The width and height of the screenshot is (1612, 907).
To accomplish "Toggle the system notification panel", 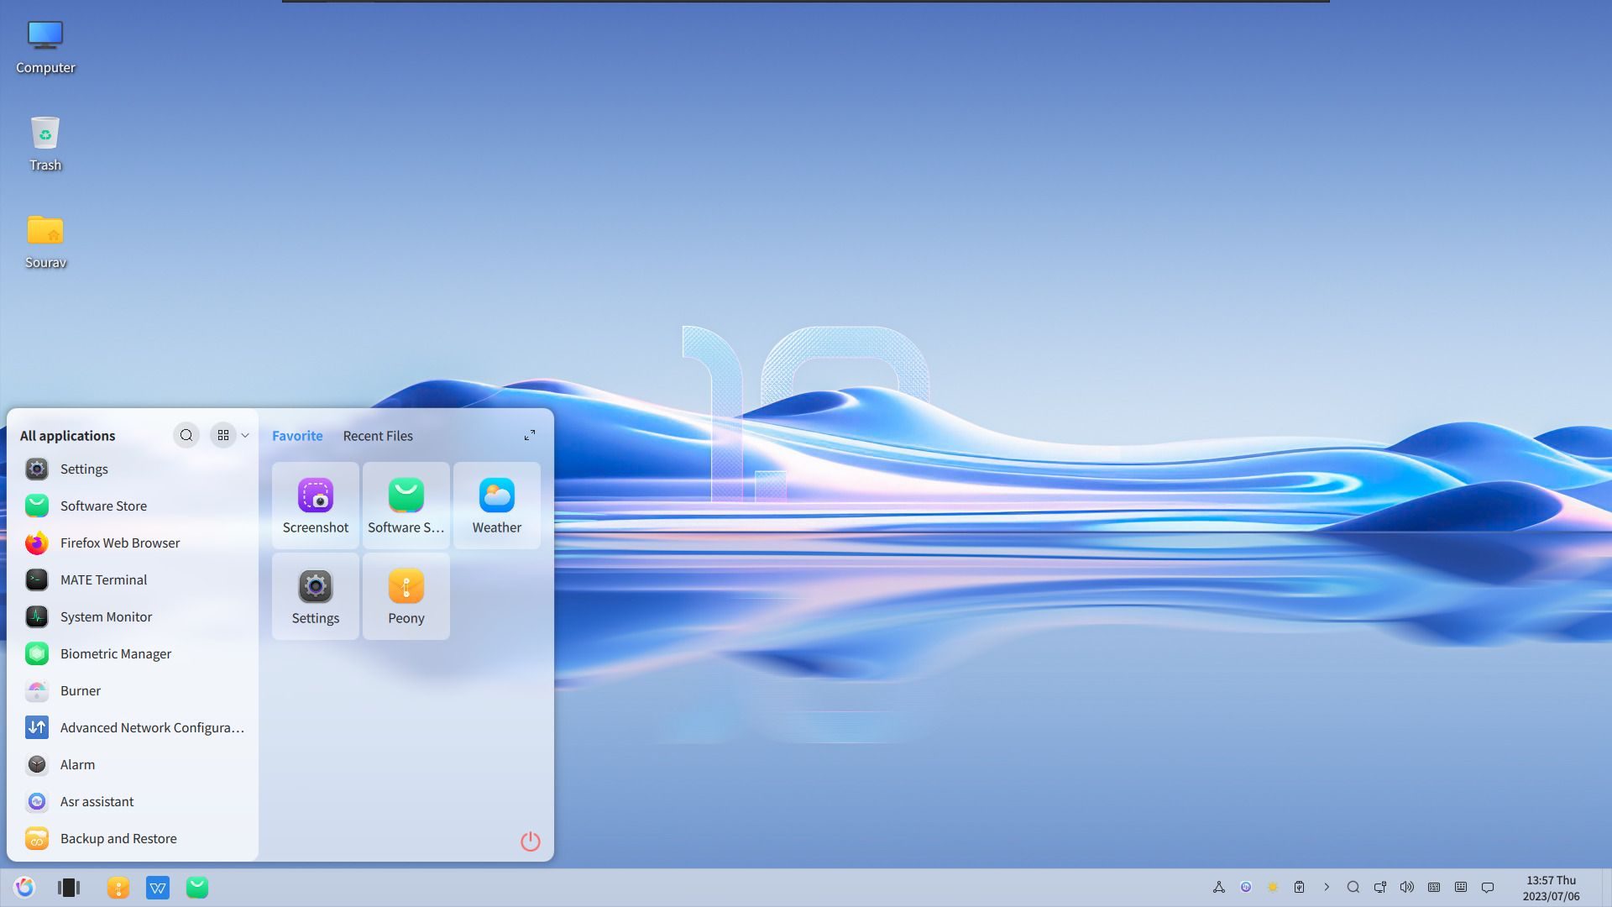I will 1489,886.
